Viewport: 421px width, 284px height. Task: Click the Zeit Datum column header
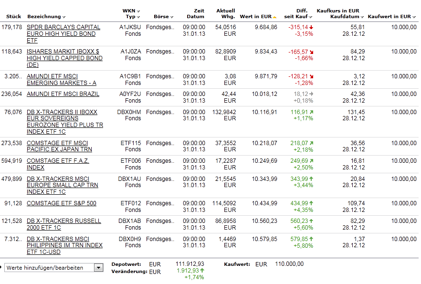point(196,13)
